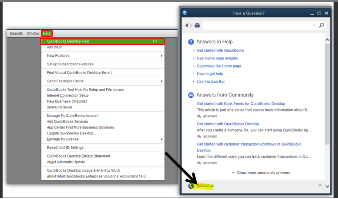Dismiss the Contact us bar with X
Screen dimensions: 338x199
pyautogui.click(x=320, y=185)
